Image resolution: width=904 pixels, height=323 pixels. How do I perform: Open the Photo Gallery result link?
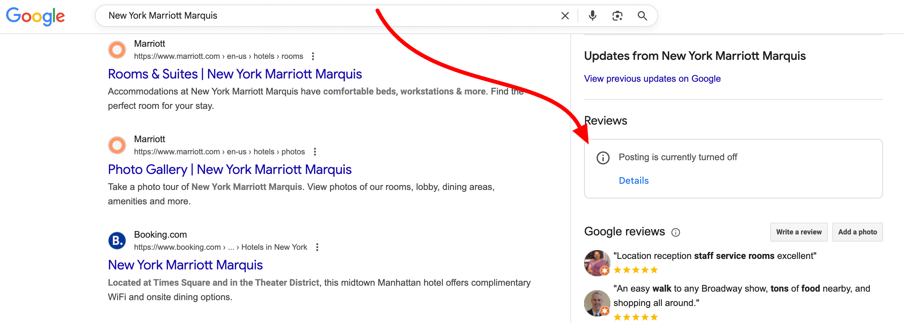coord(230,169)
